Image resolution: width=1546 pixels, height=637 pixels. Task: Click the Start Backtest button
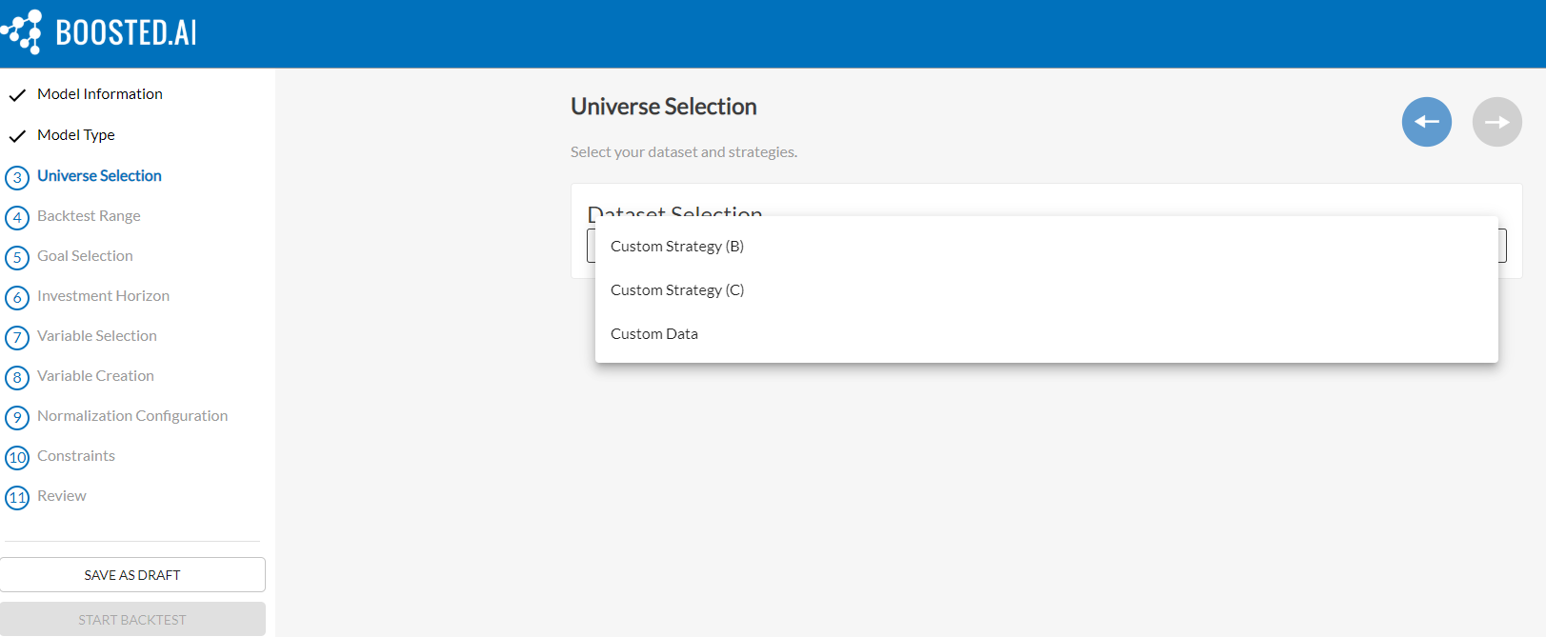(x=132, y=619)
